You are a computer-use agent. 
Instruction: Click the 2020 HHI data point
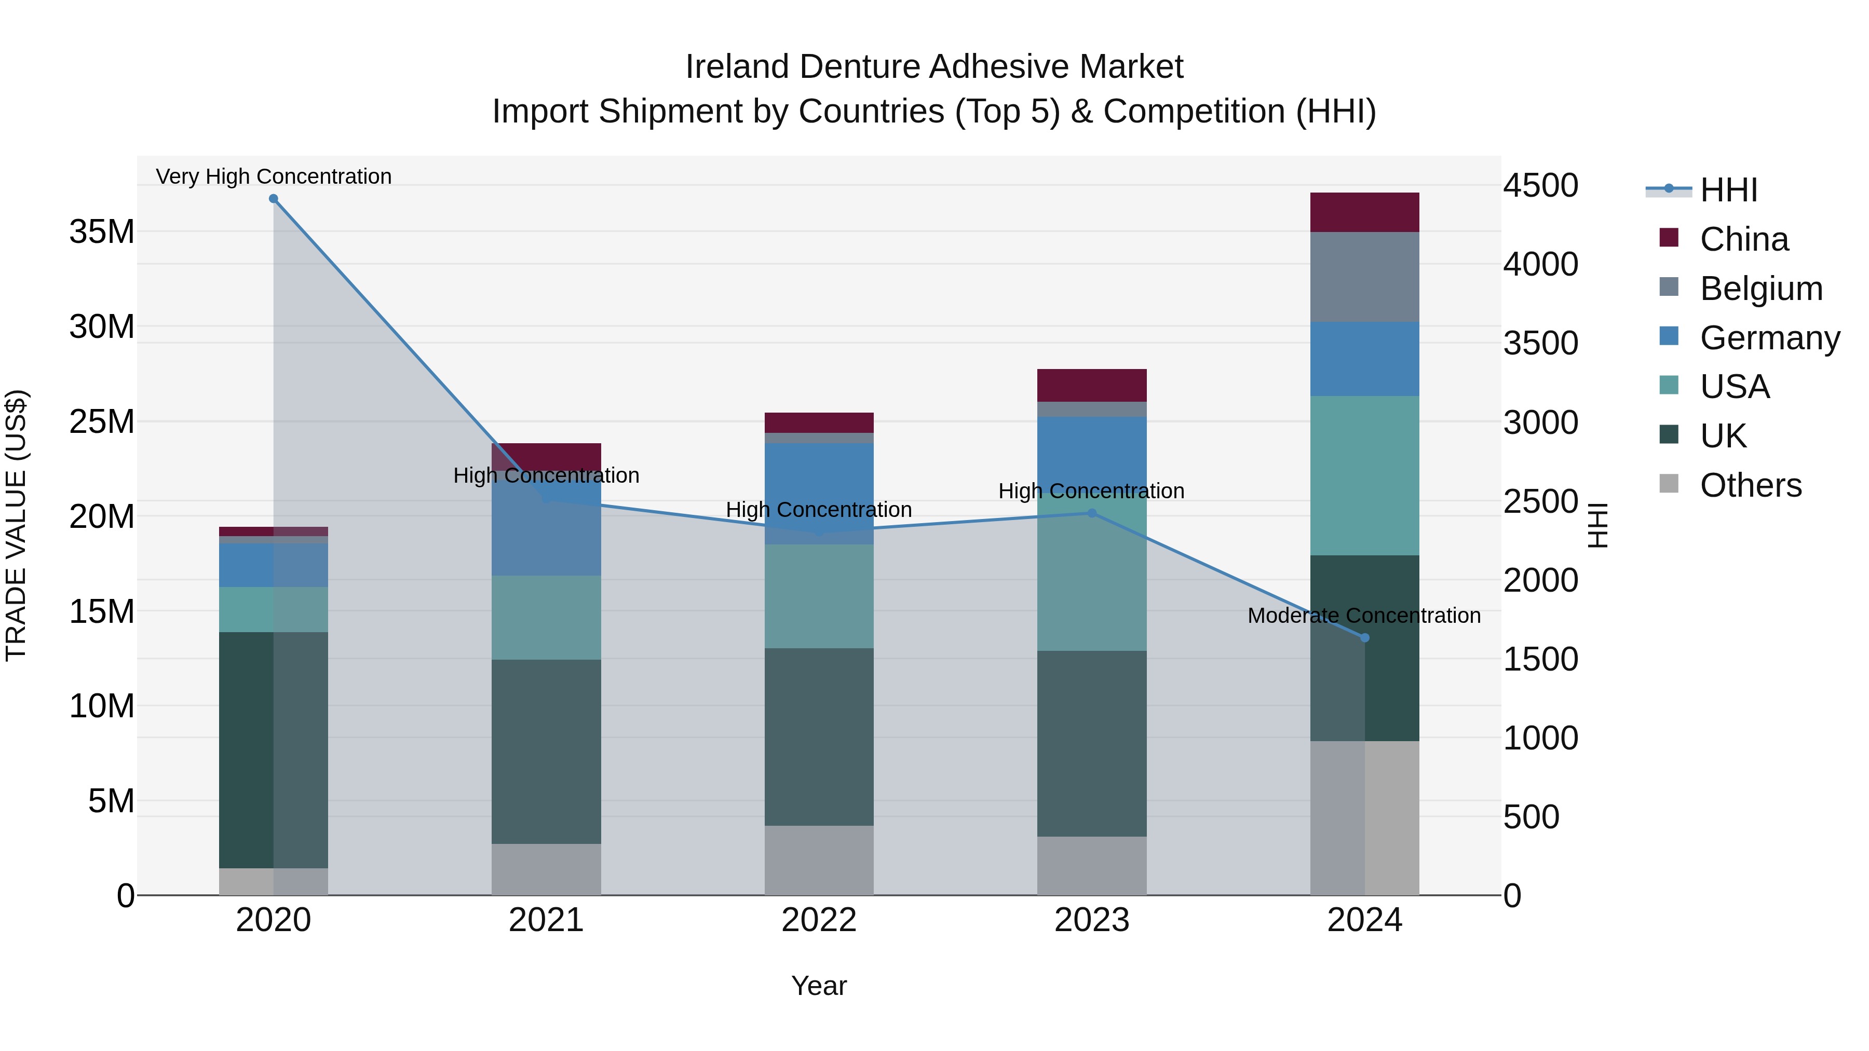coord(274,199)
